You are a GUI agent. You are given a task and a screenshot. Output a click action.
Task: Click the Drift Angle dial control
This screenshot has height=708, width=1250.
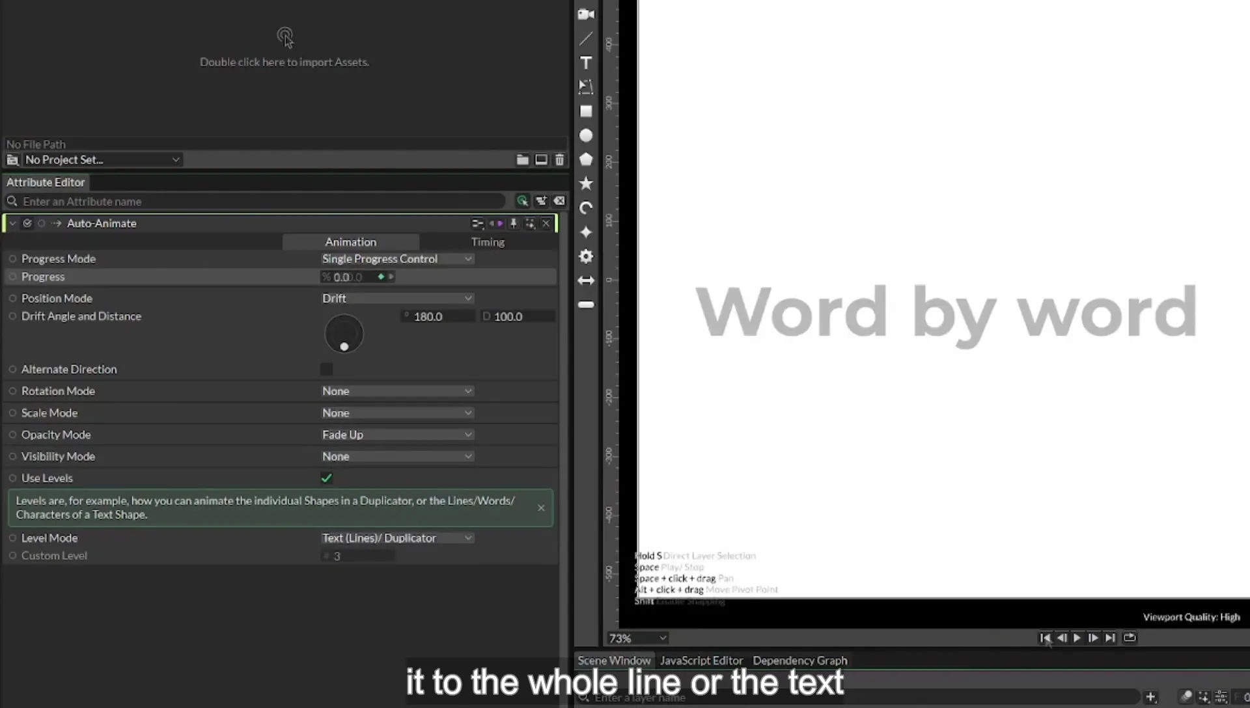click(x=344, y=334)
